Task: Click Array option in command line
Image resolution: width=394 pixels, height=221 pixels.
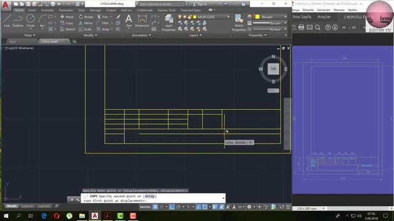Action: click(x=150, y=196)
